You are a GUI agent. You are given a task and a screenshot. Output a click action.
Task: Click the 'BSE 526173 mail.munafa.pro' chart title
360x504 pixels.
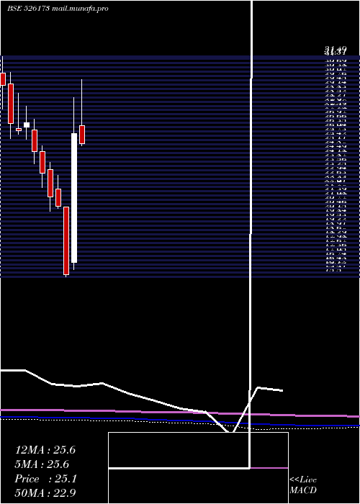click(58, 9)
